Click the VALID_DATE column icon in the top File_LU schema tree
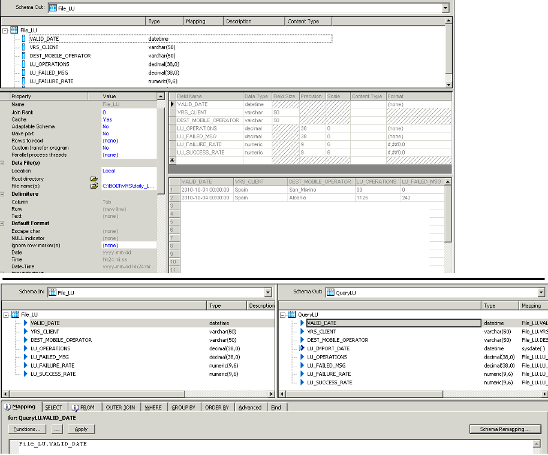The width and height of the screenshot is (548, 455). pos(23,39)
